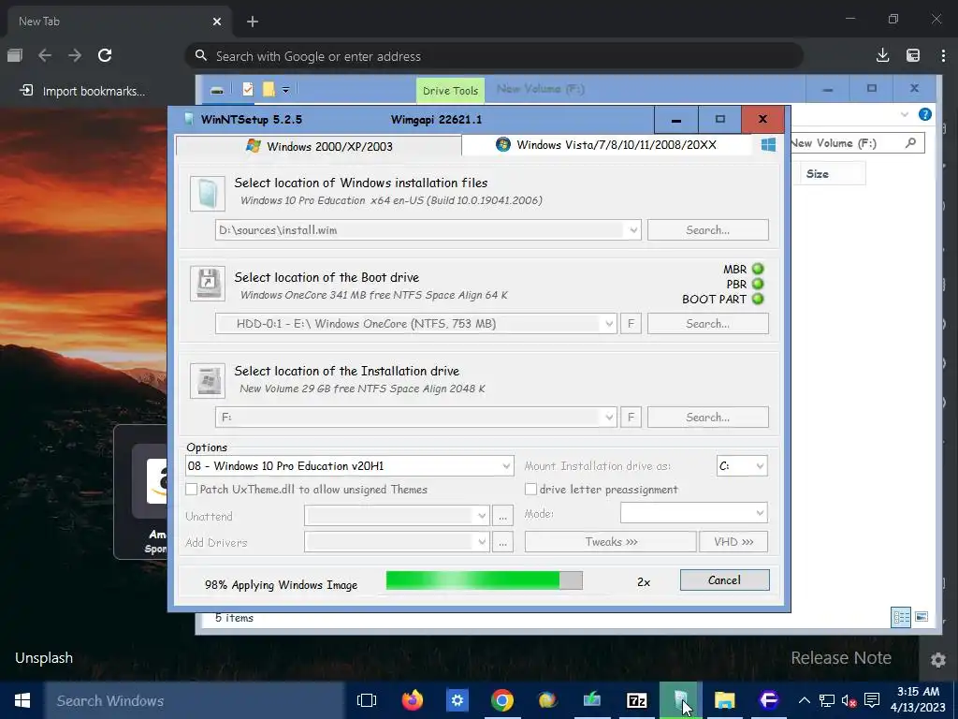
Task: Open the VHD options
Action: [733, 542]
